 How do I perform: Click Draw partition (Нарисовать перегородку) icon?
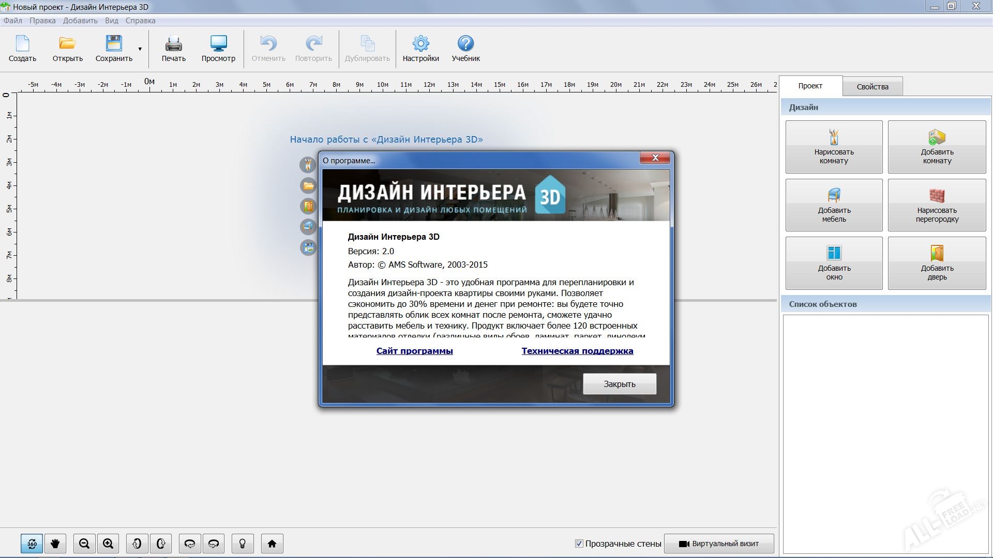[x=937, y=195]
